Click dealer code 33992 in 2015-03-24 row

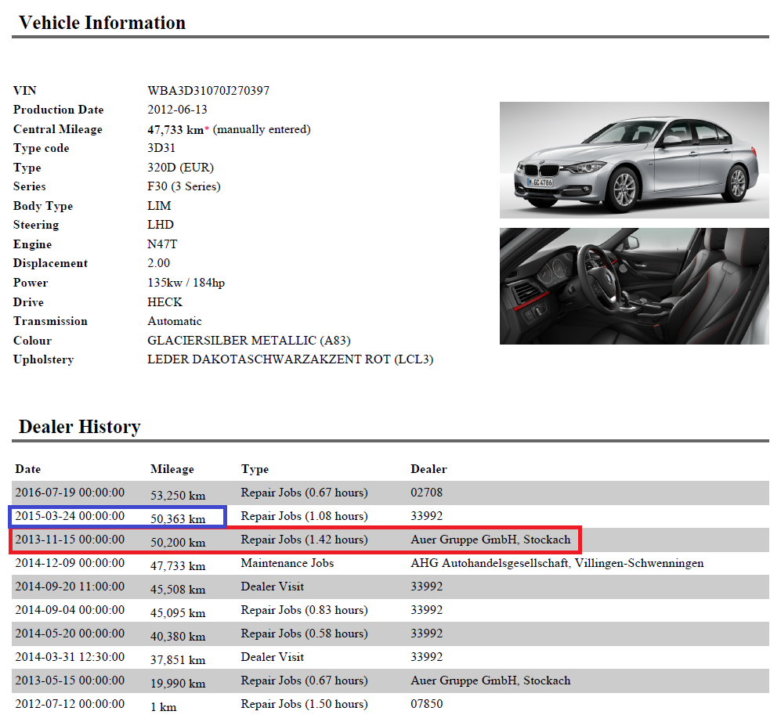coord(426,516)
